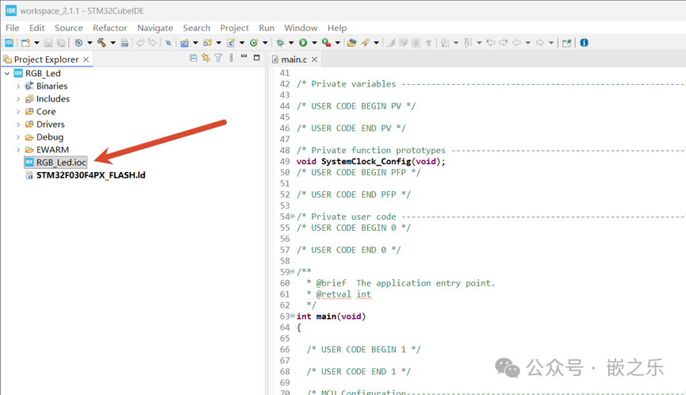Open the Navigate menu
686x395 pixels.
155,28
